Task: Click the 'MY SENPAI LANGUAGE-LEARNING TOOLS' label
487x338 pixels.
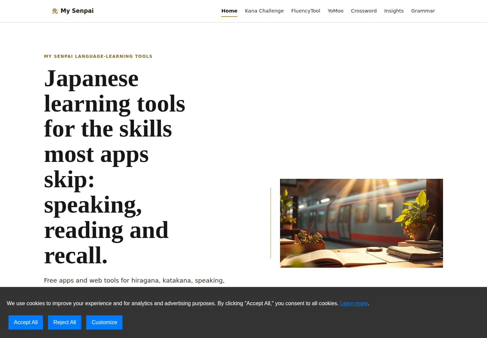Action: pos(98,56)
